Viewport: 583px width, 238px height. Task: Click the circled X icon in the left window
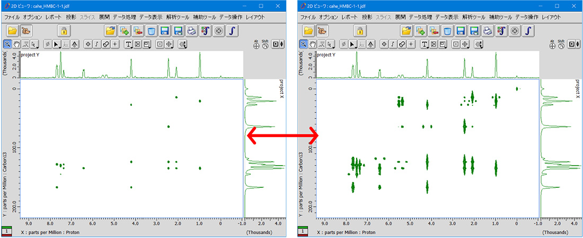218,31
